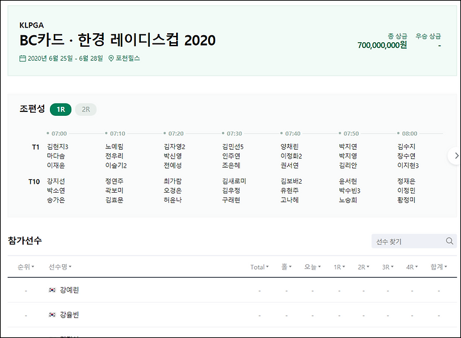Click player name 김자영2
The height and width of the screenshot is (338, 461).
point(175,147)
